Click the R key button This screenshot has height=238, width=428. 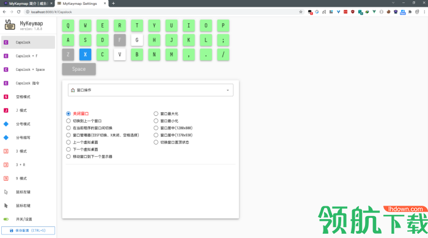[x=120, y=26]
